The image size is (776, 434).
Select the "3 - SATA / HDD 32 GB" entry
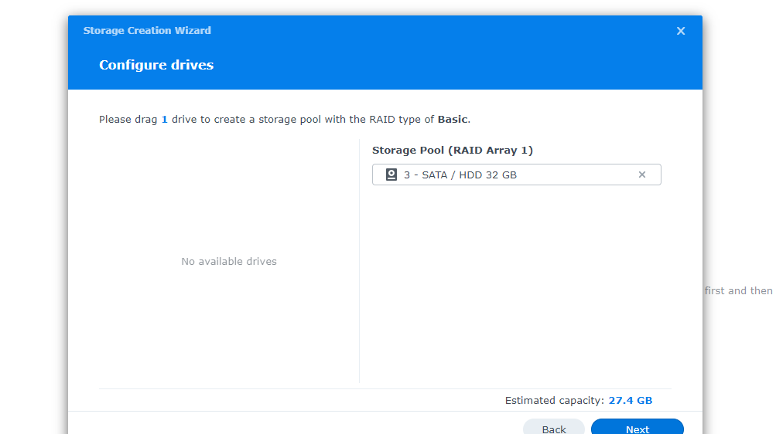[460, 175]
